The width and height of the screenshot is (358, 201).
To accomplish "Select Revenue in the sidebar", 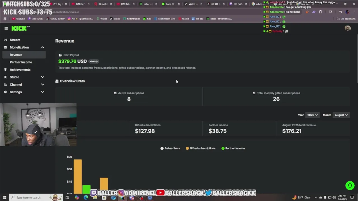I will (x=24, y=55).
